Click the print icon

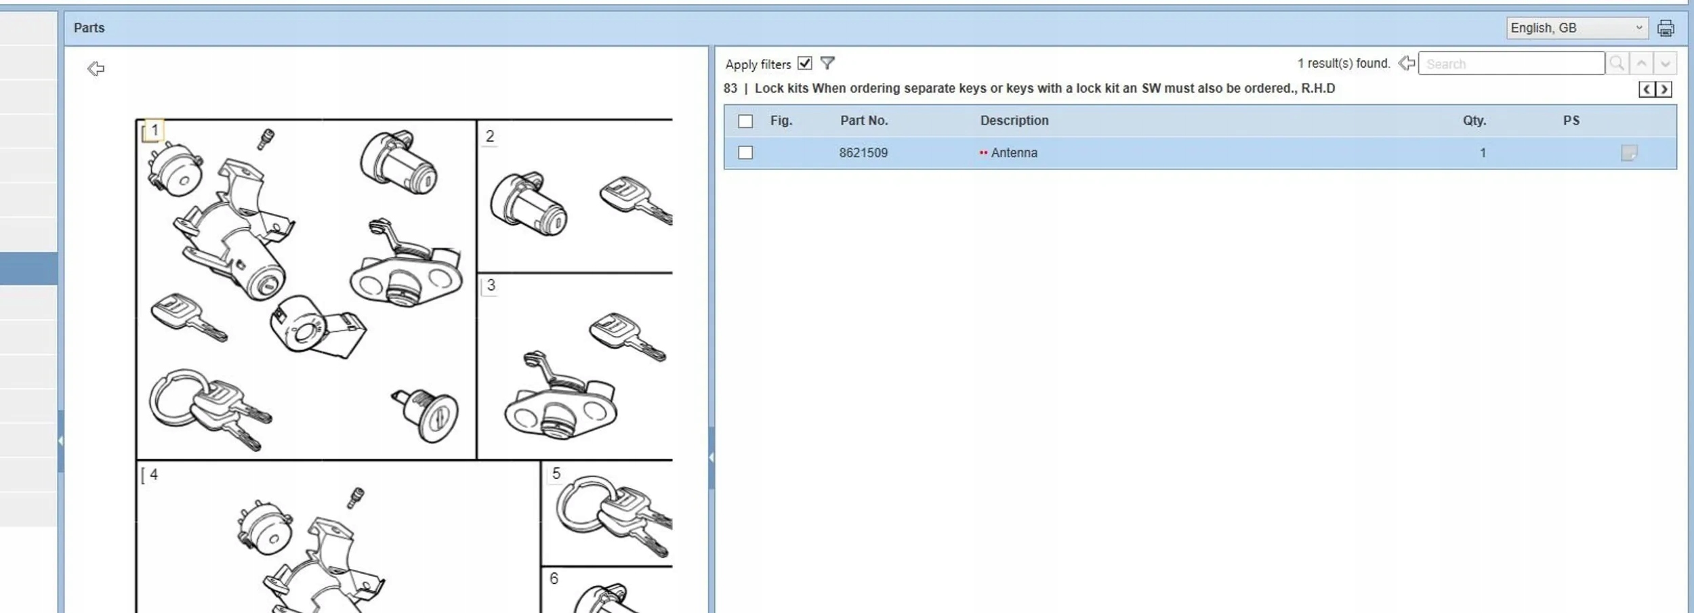1666,28
